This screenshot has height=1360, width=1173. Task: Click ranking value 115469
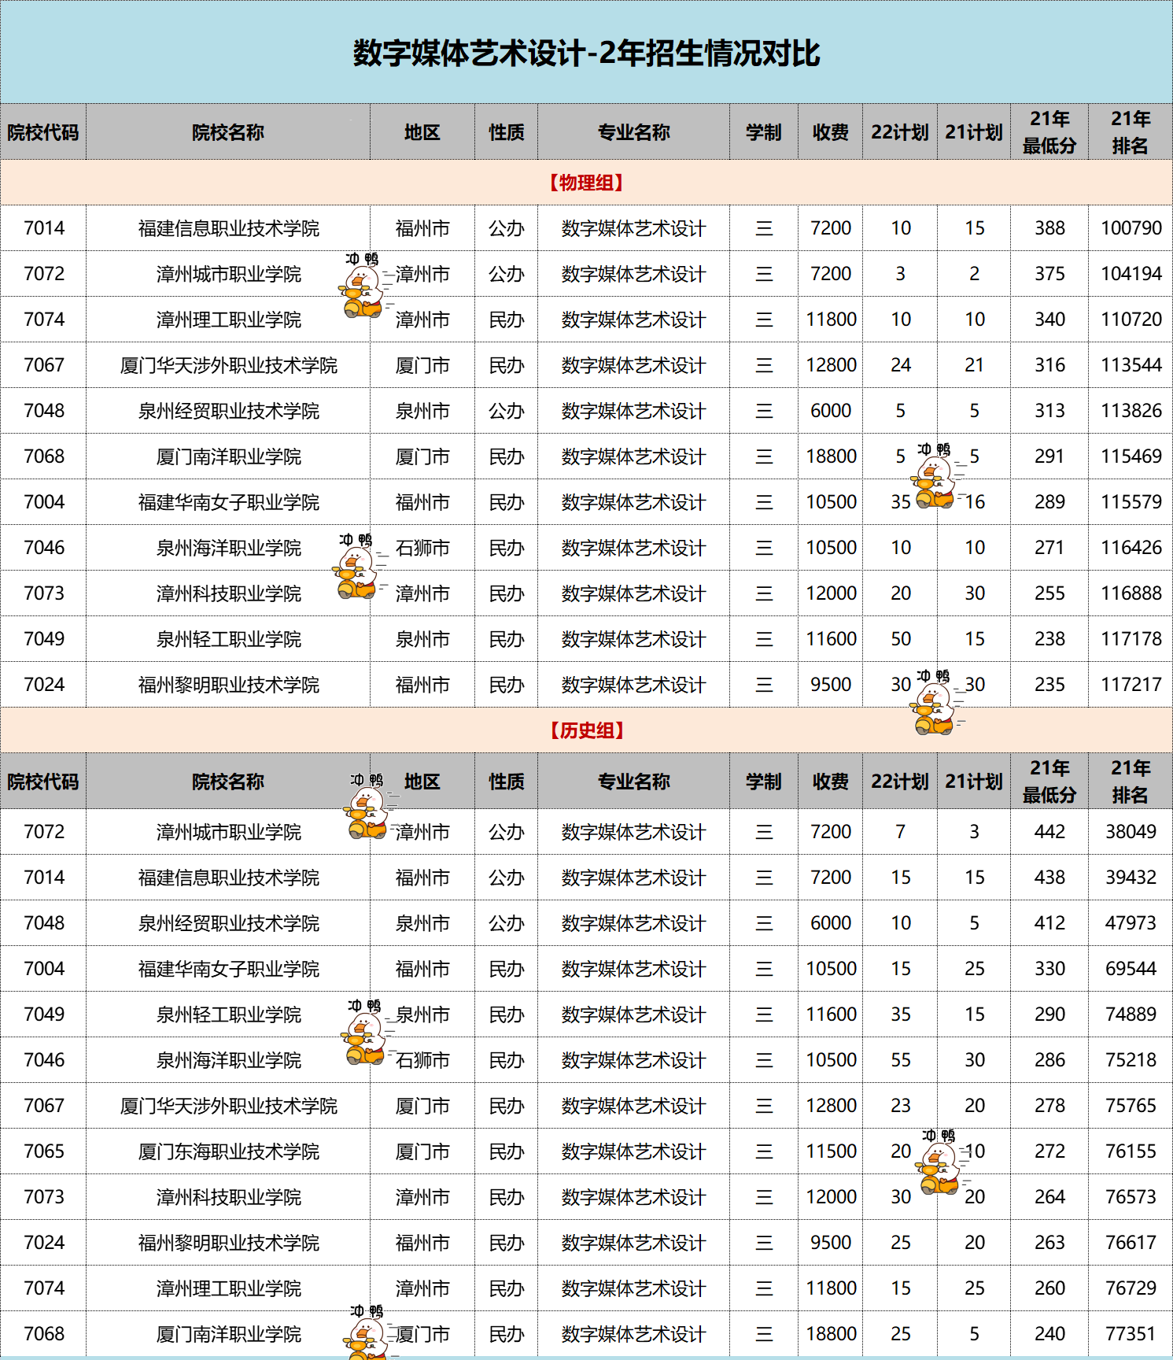point(1131,456)
